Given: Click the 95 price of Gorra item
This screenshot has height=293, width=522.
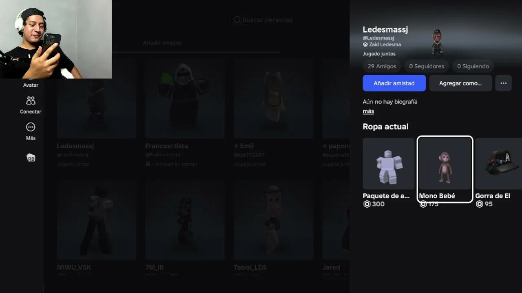Looking at the screenshot, I should (489, 204).
